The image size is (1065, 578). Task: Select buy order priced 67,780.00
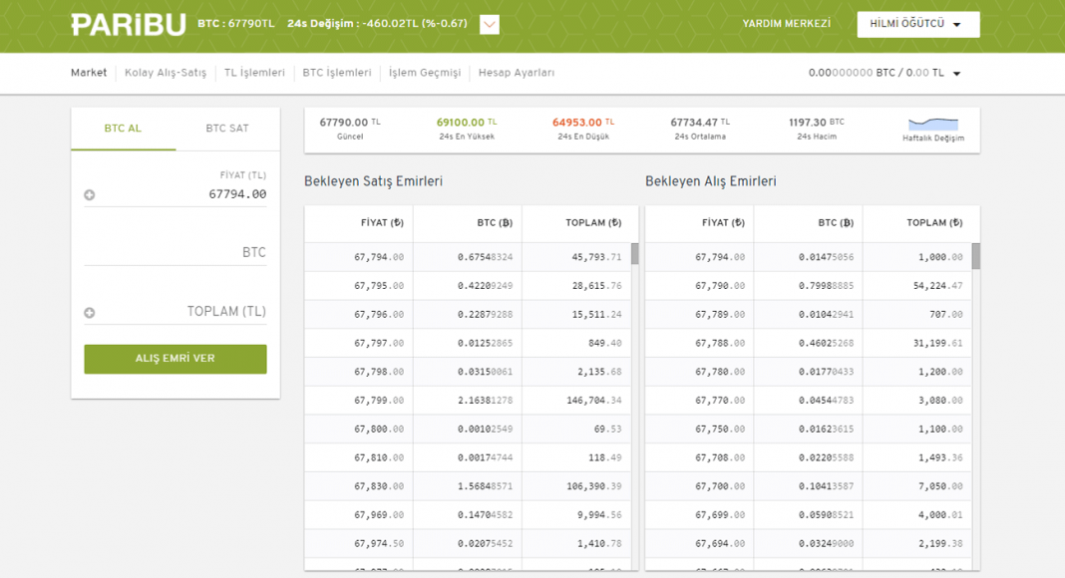click(809, 372)
